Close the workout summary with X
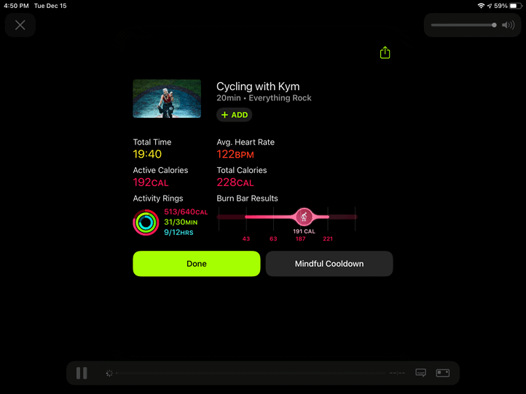Image resolution: width=526 pixels, height=394 pixels. click(x=20, y=25)
